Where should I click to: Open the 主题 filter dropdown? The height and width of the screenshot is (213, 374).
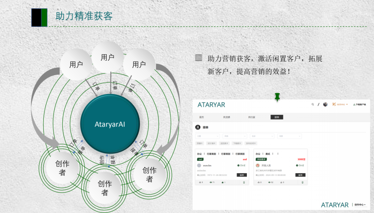point(207,136)
